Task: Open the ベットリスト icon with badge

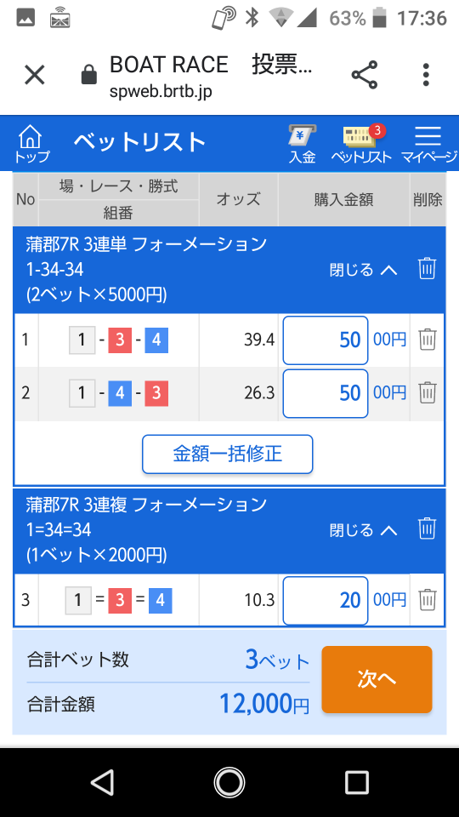Action: (361, 144)
